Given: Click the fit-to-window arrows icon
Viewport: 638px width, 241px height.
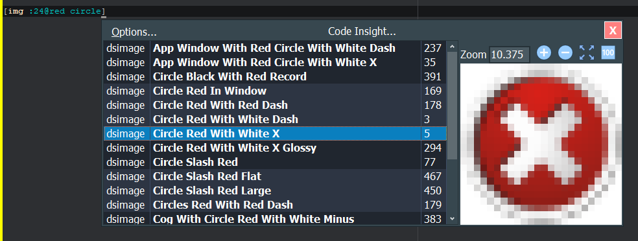Looking at the screenshot, I should click(586, 52).
